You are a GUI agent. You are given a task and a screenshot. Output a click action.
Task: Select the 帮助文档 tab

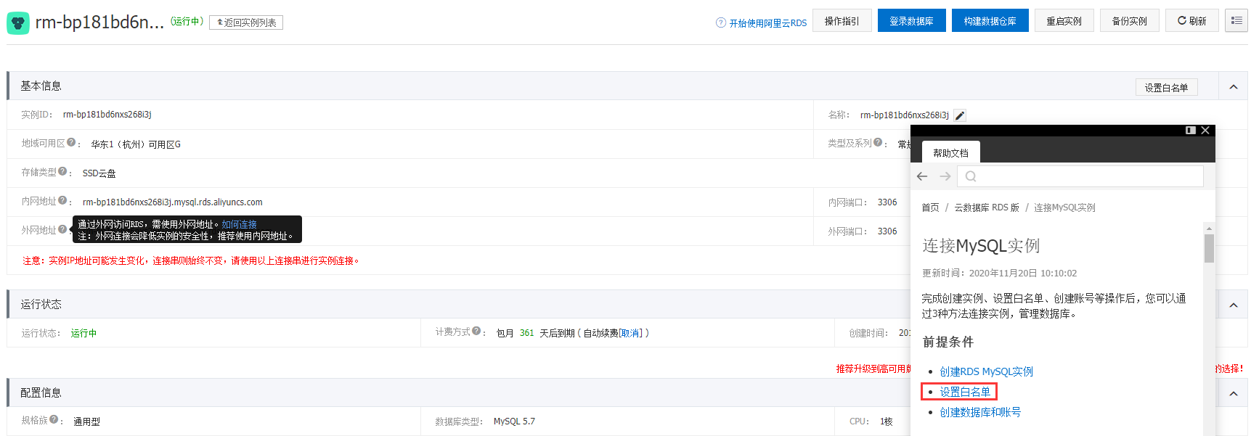pyautogui.click(x=951, y=152)
